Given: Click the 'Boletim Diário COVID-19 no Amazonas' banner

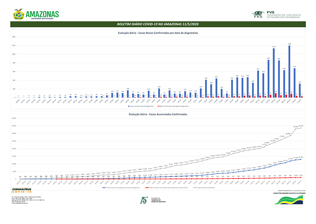Looking at the screenshot, I should [158, 24].
